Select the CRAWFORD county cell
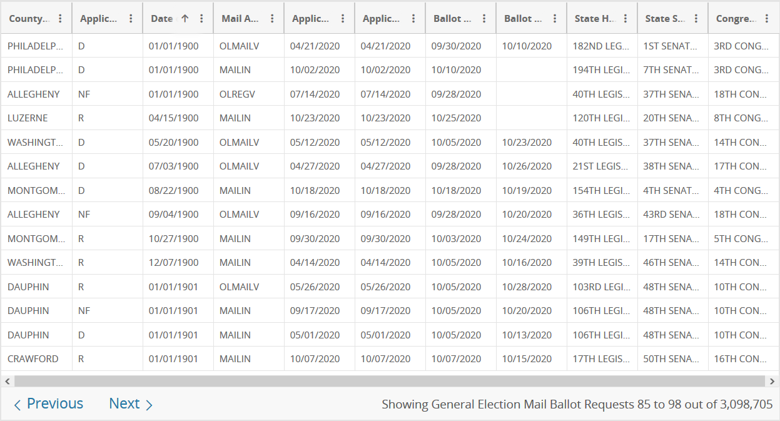 pos(33,359)
